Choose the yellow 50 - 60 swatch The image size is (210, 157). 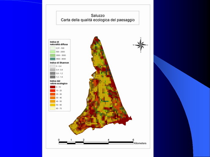[52, 105]
